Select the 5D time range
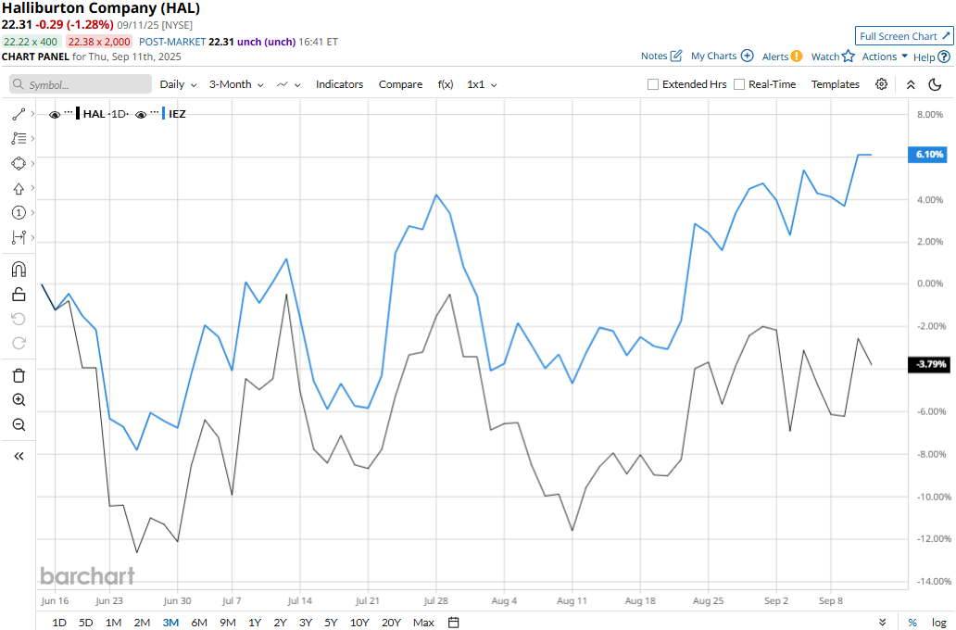Screen dimensions: 956x630 pyautogui.click(x=86, y=622)
